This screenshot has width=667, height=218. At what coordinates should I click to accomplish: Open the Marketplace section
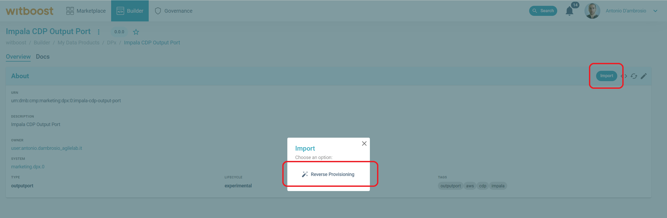pos(86,11)
